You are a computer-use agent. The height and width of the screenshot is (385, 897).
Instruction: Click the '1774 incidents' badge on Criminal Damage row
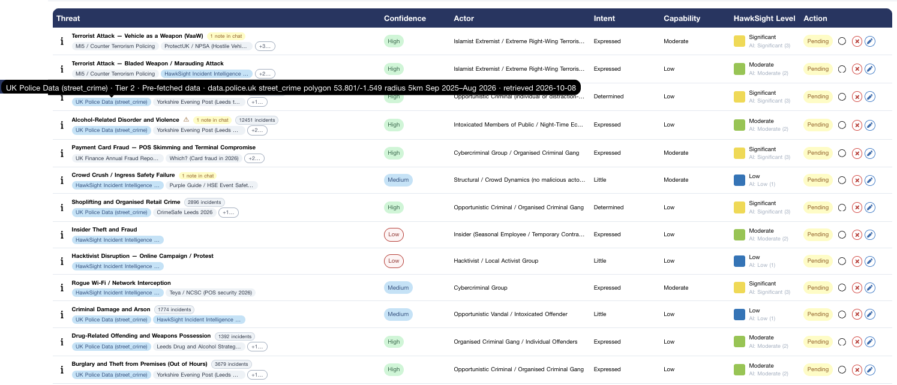click(174, 309)
